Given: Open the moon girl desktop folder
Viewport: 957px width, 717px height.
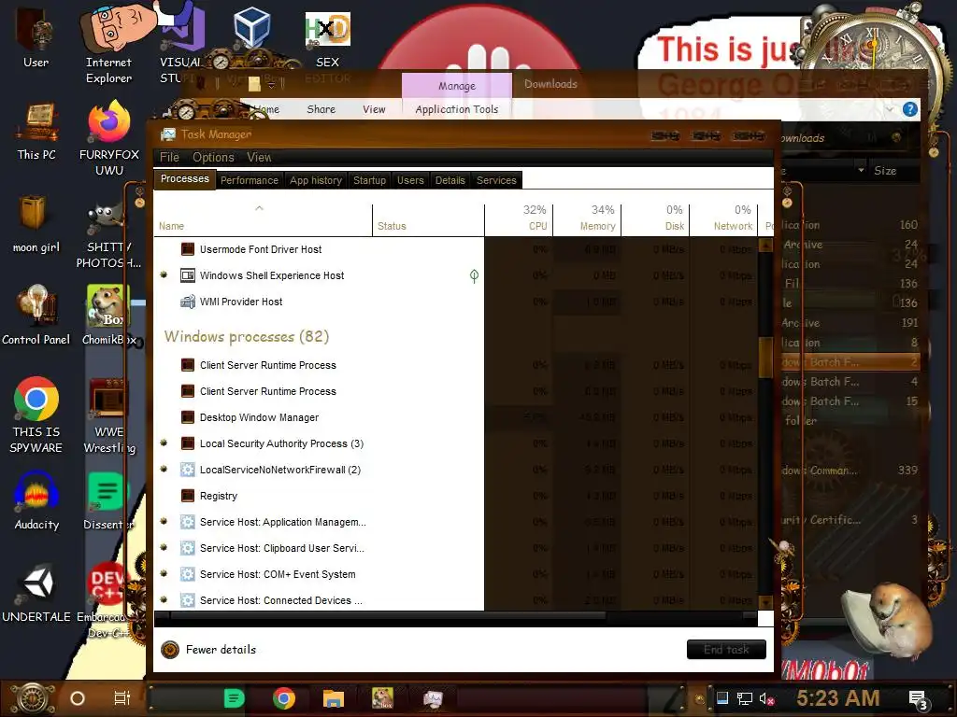Looking at the screenshot, I should tap(36, 224).
